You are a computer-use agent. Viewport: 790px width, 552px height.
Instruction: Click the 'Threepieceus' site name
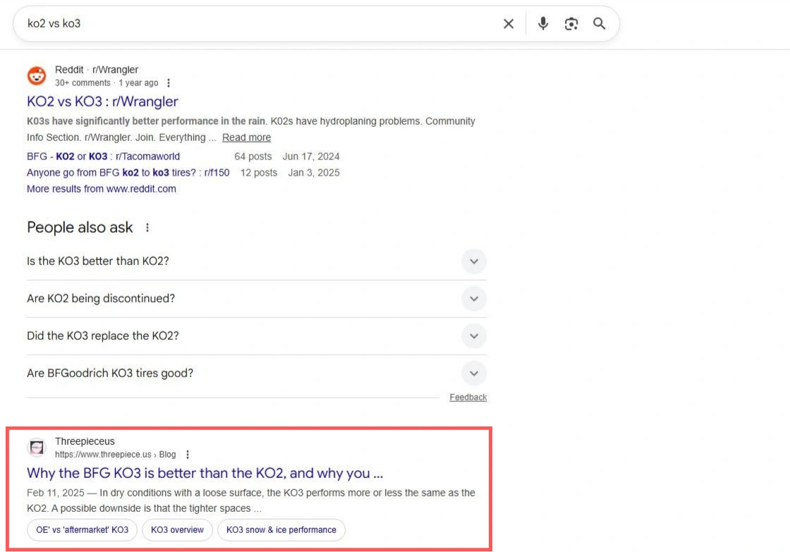[85, 441]
